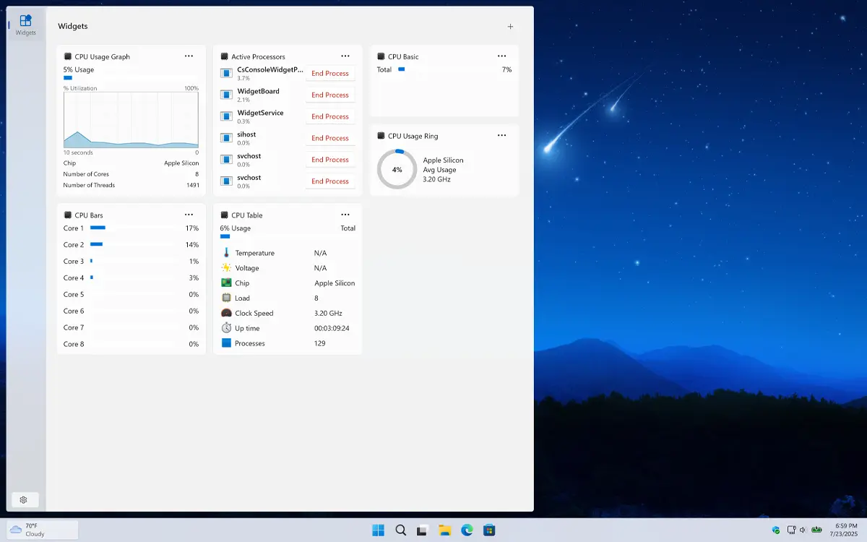Click the CsConsoleWidgetP... process icon
This screenshot has height=542, width=867.
(226, 73)
